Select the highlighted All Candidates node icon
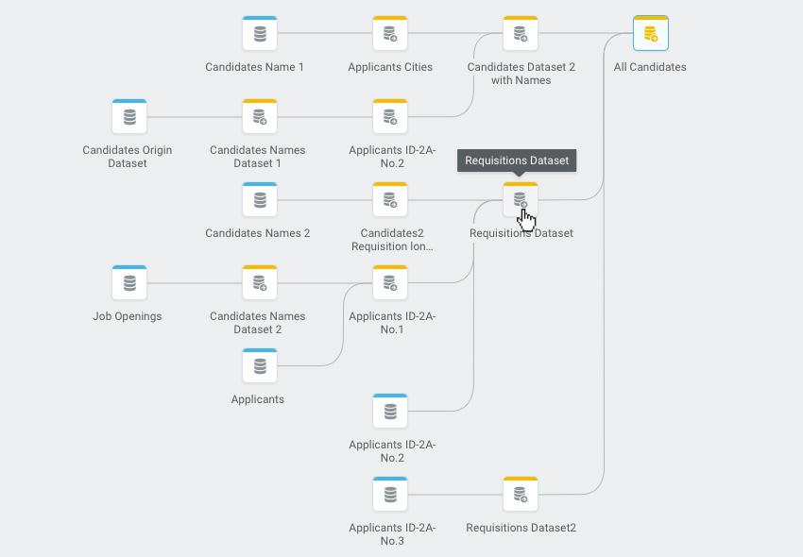This screenshot has width=803, height=557. click(x=650, y=34)
